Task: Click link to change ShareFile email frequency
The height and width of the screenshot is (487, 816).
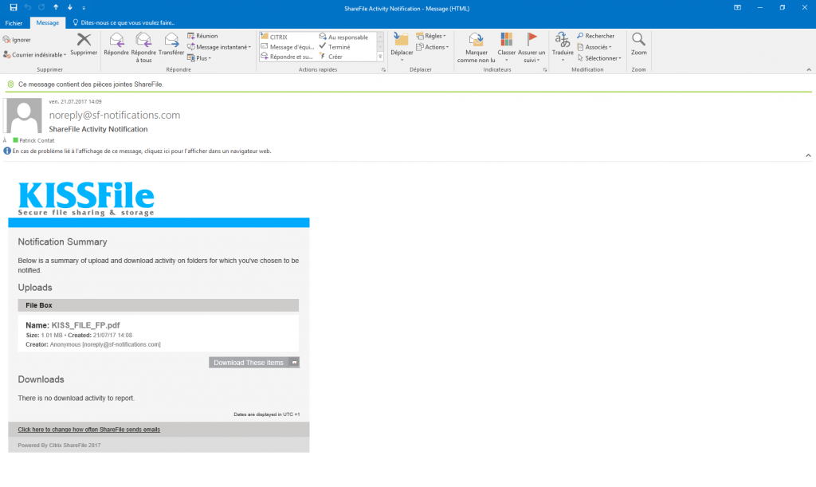Action: point(89,429)
